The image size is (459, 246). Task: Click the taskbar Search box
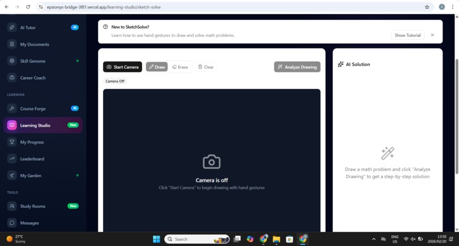(x=197, y=239)
